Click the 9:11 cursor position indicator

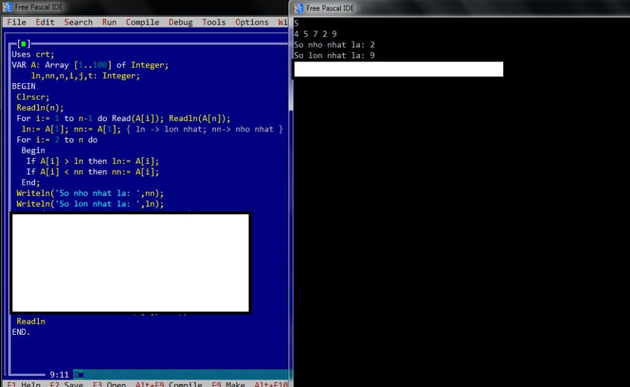[59, 375]
